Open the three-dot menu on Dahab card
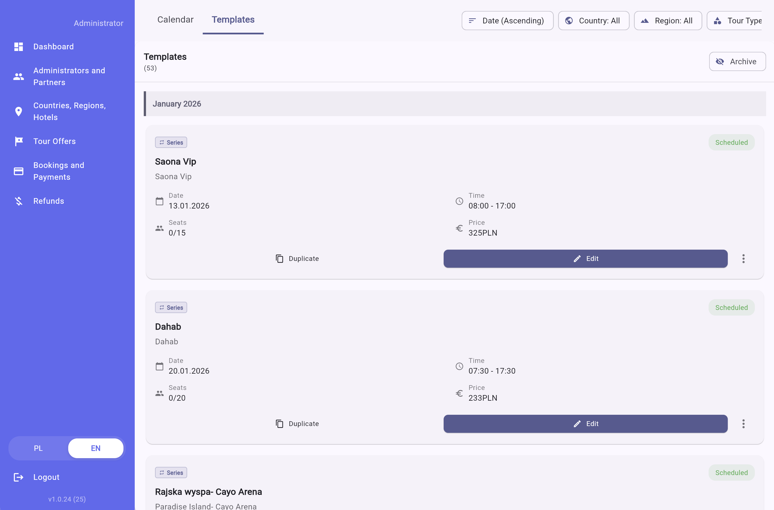 (x=743, y=424)
